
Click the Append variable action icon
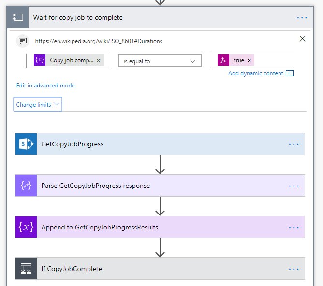pyautogui.click(x=26, y=227)
